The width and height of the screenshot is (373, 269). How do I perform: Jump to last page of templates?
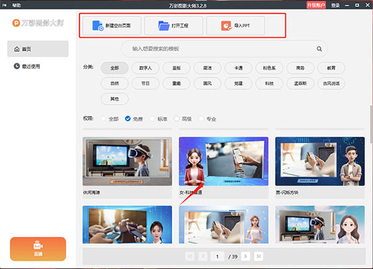coord(259,256)
